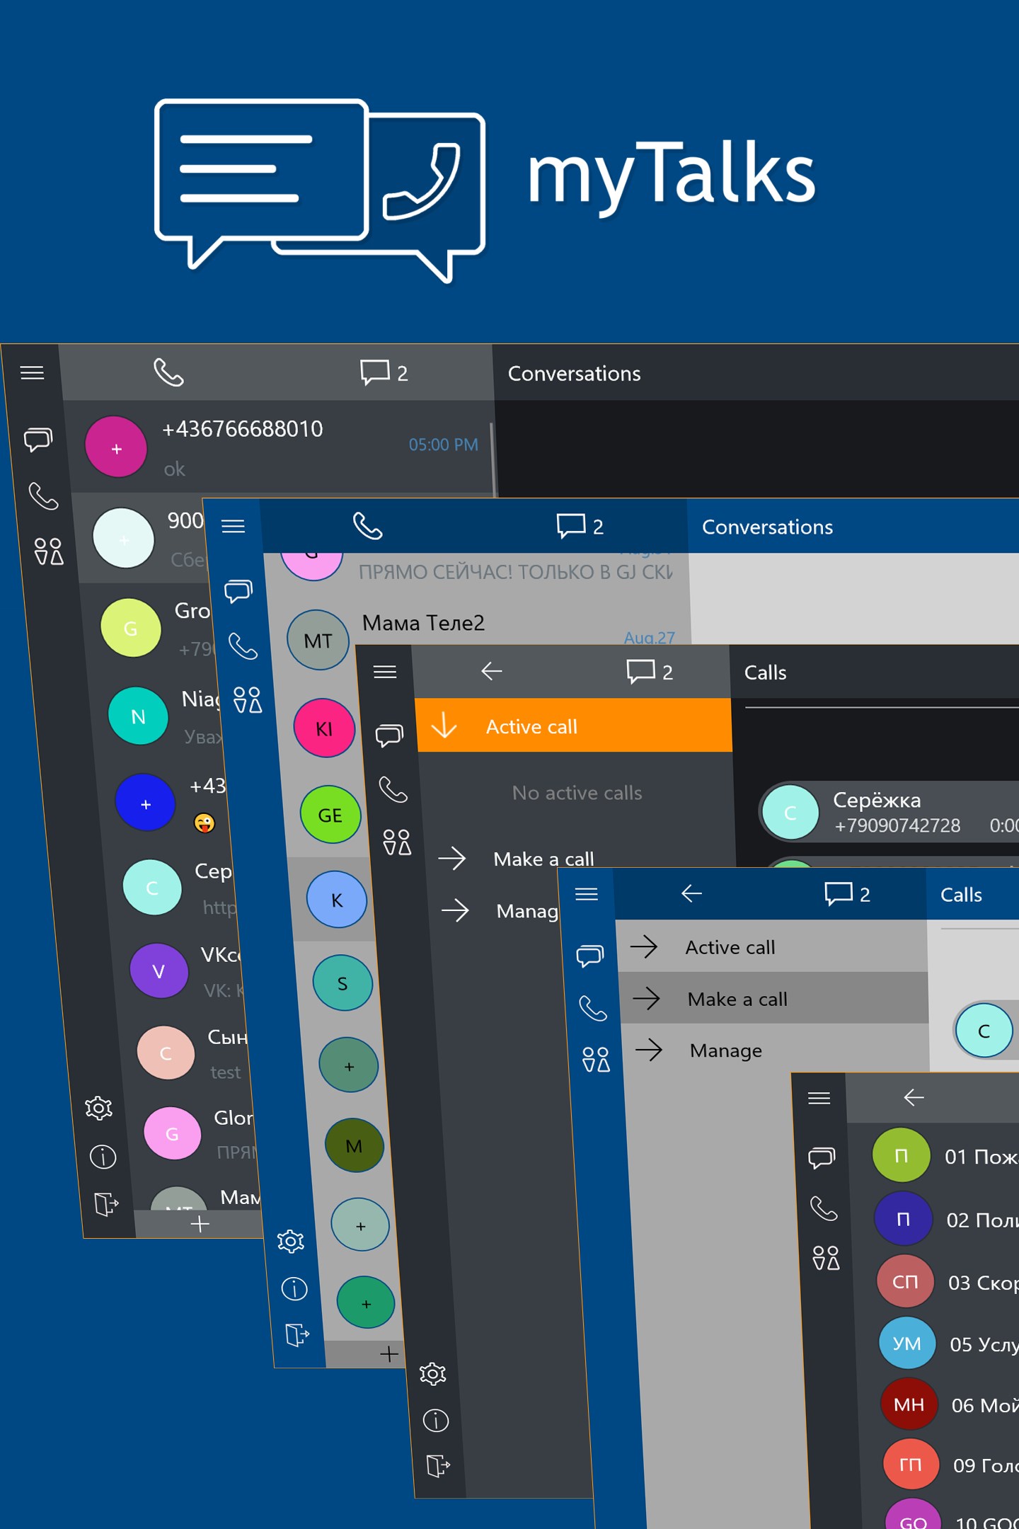Image resolution: width=1019 pixels, height=1529 pixels.
Task: Select the messages tab with badge 2 in the blue Calls window
Action: point(847,894)
